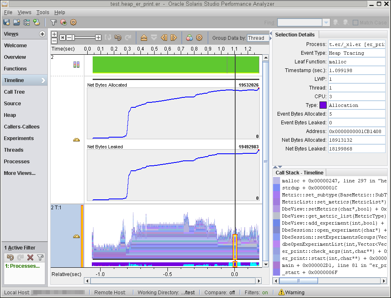Click the plus button beside Views
The height and width of the screenshot is (298, 391).
[x=42, y=34]
